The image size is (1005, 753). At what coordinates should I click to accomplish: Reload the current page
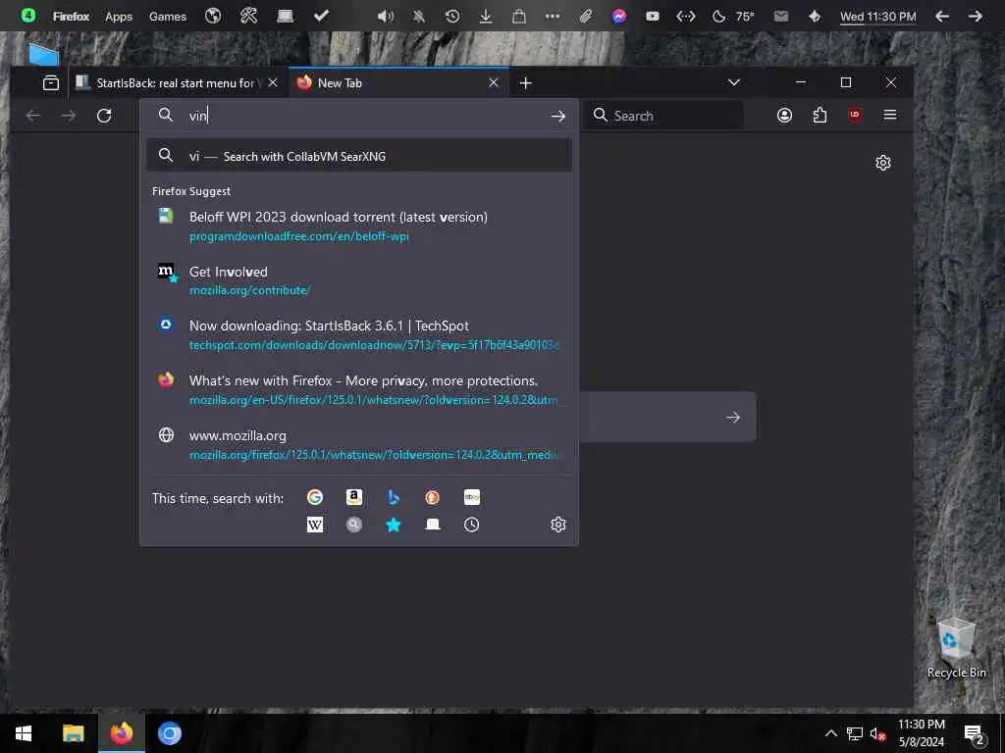(104, 116)
